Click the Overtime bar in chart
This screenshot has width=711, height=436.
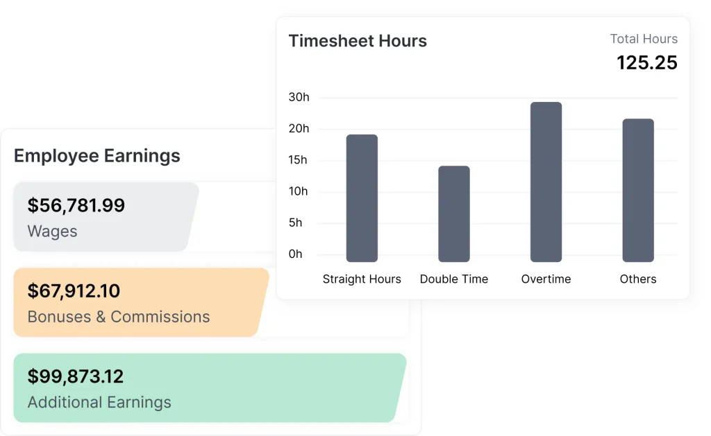[x=546, y=182]
